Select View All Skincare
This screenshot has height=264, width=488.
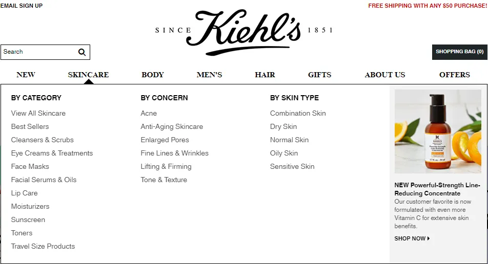[38, 114]
